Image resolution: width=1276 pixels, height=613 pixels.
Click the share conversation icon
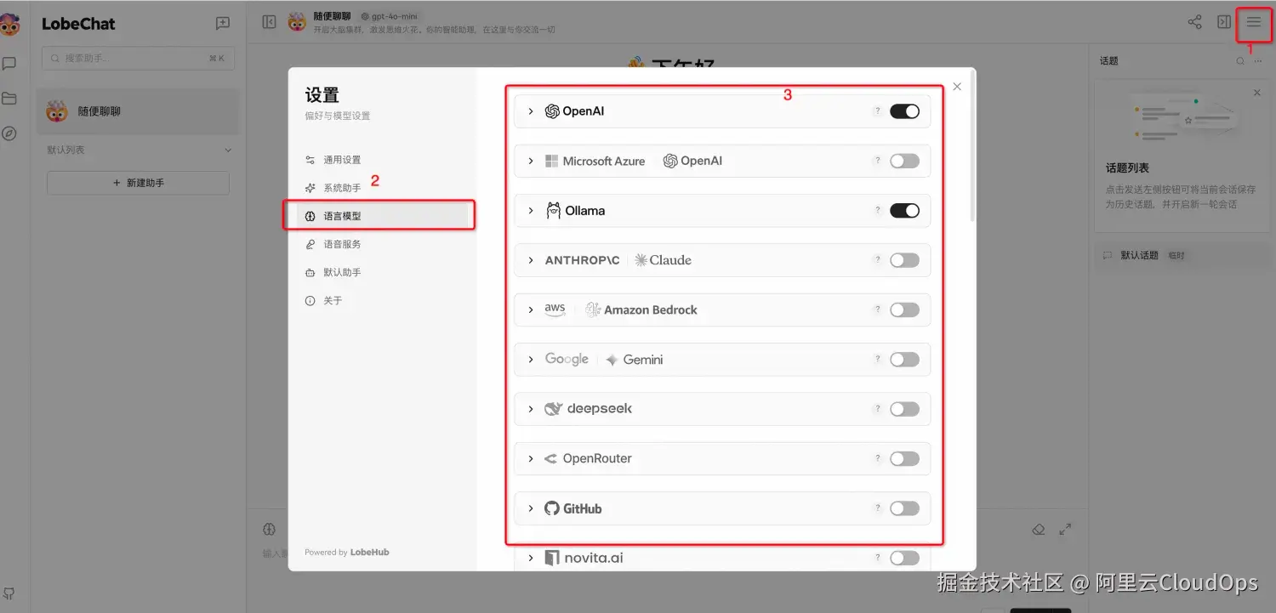1194,23
